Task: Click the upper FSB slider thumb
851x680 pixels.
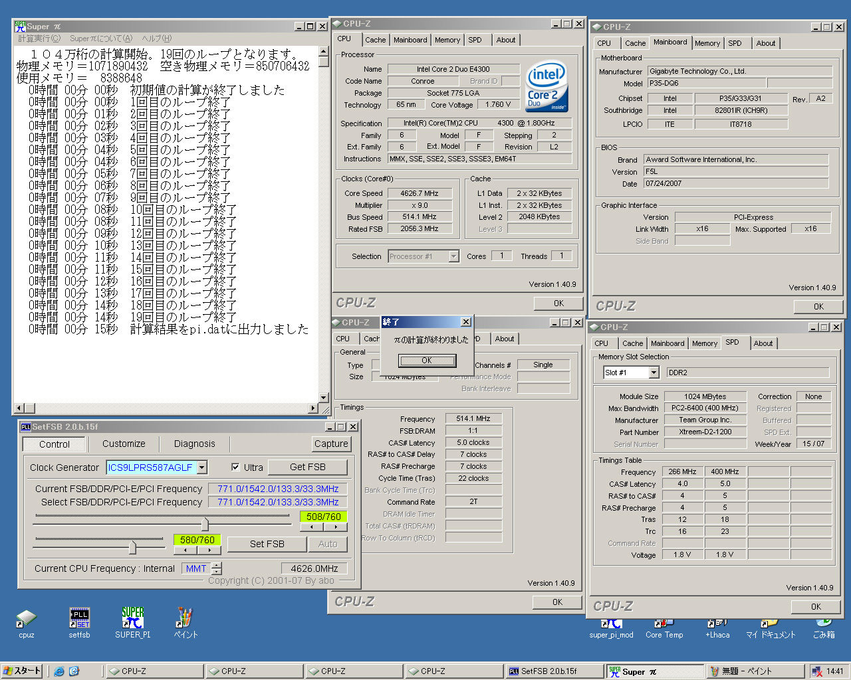Action: pos(205,524)
